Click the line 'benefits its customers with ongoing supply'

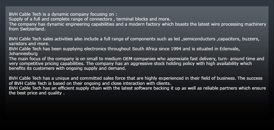pyautogui.click(x=68, y=68)
